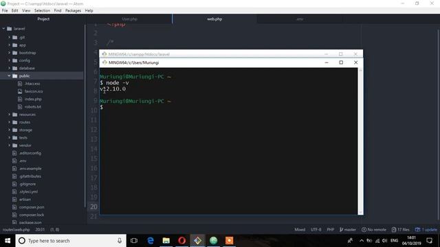
Task: Click the terminal vertical scrollbar
Action: pyautogui.click(x=360, y=141)
